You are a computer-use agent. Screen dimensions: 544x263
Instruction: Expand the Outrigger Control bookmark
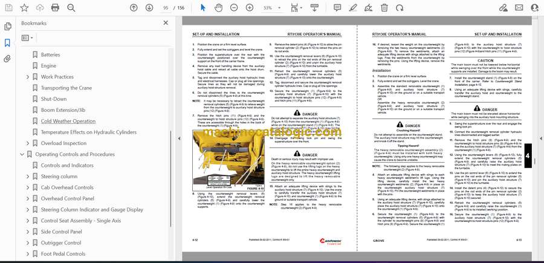[28, 242]
